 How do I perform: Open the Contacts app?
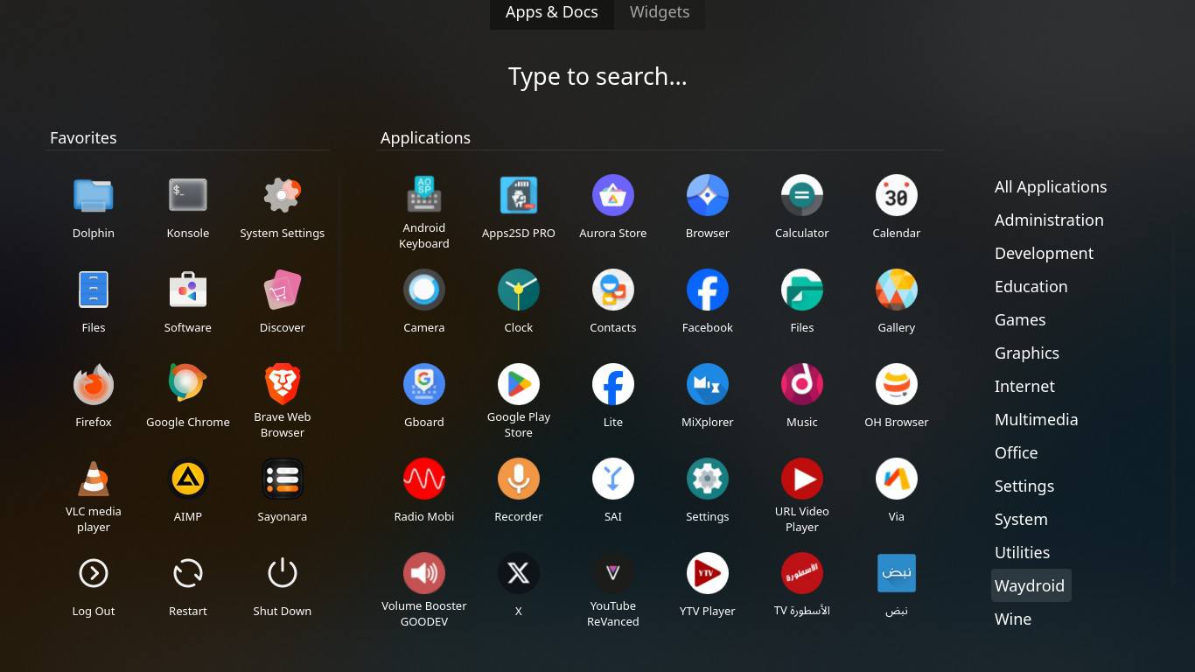tap(613, 290)
